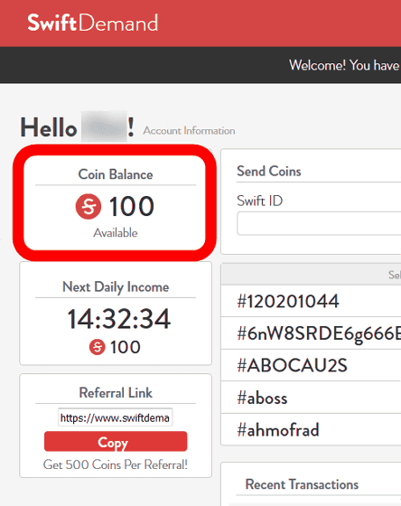Select the #120201044 entry
The width and height of the screenshot is (401, 506).
[x=311, y=301]
